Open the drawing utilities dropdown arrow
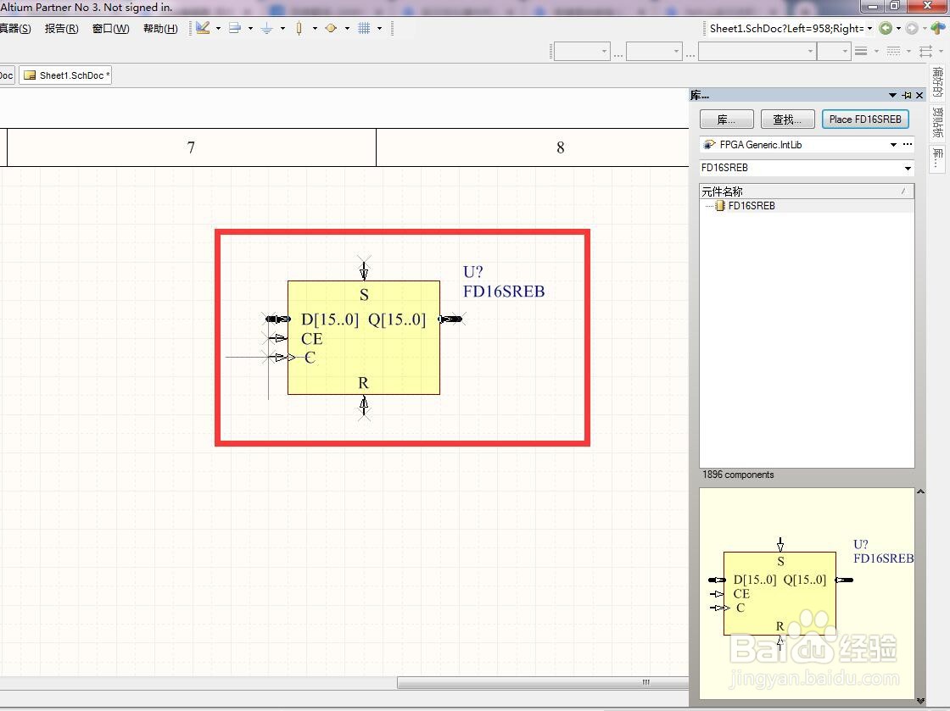 pos(218,29)
